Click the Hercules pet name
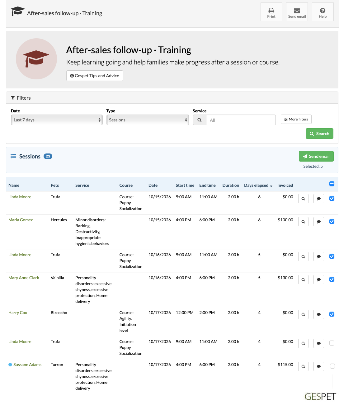Viewport: 339px width, 405px height. pyautogui.click(x=59, y=220)
